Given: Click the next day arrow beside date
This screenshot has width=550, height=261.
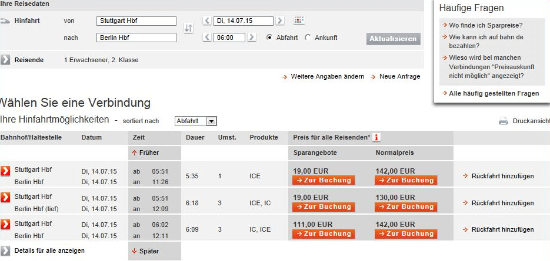Looking at the screenshot, I should click(280, 21).
